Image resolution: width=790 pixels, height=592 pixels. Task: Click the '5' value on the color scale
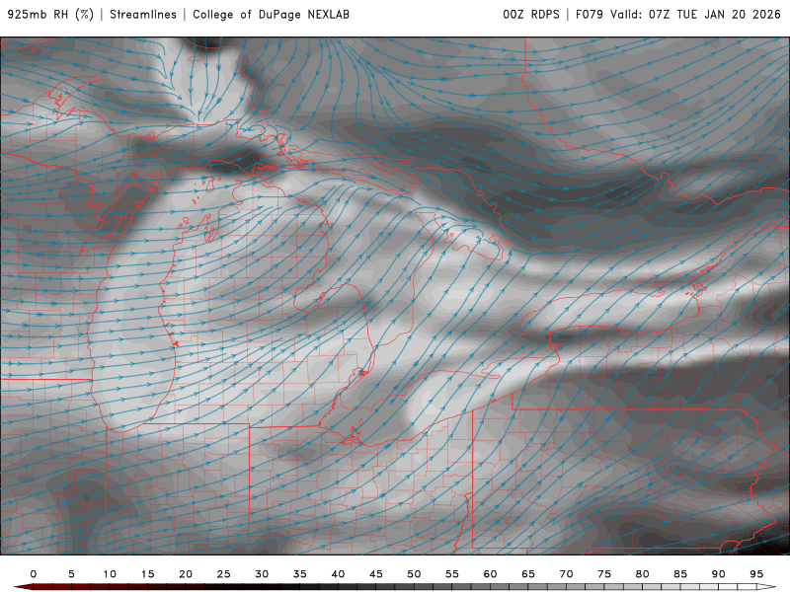pyautogui.click(x=71, y=574)
